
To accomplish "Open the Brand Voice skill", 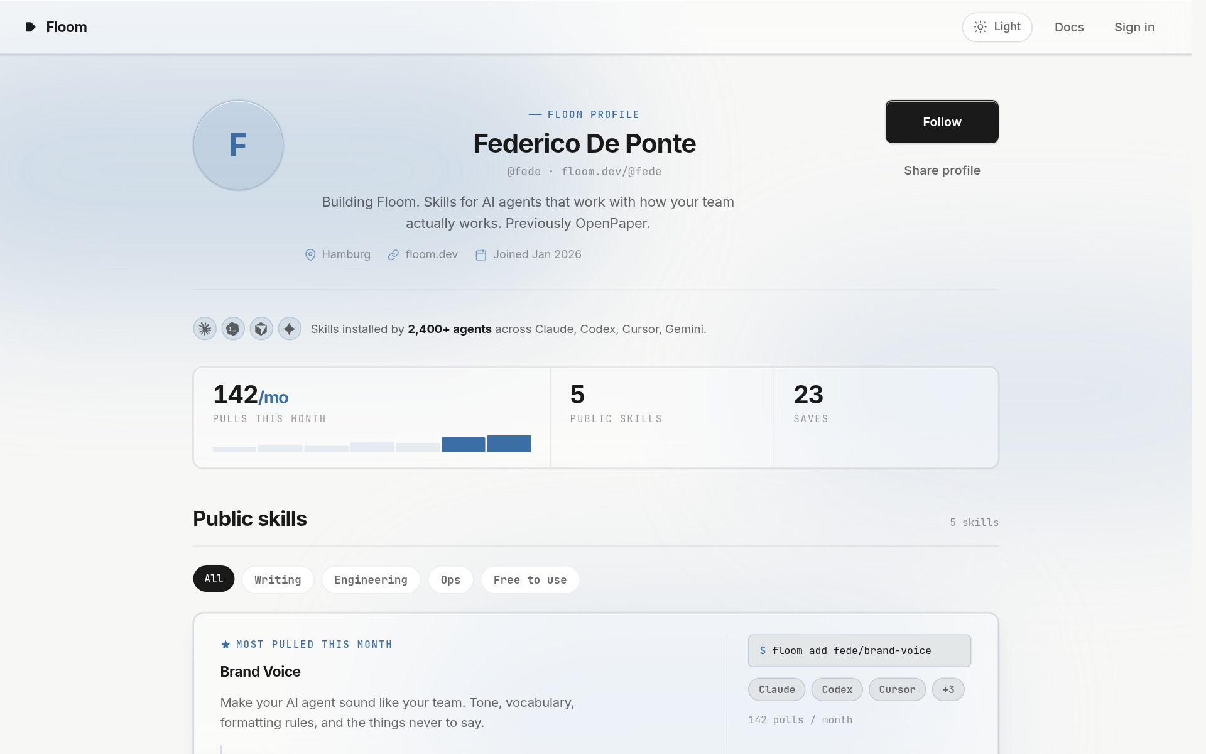I will click(x=260, y=672).
